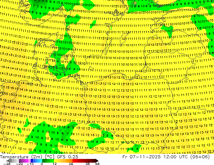Click the -22 legend scale value
Image resolution: width=214 pixels, height=165 pixels.
tap(20, 164)
